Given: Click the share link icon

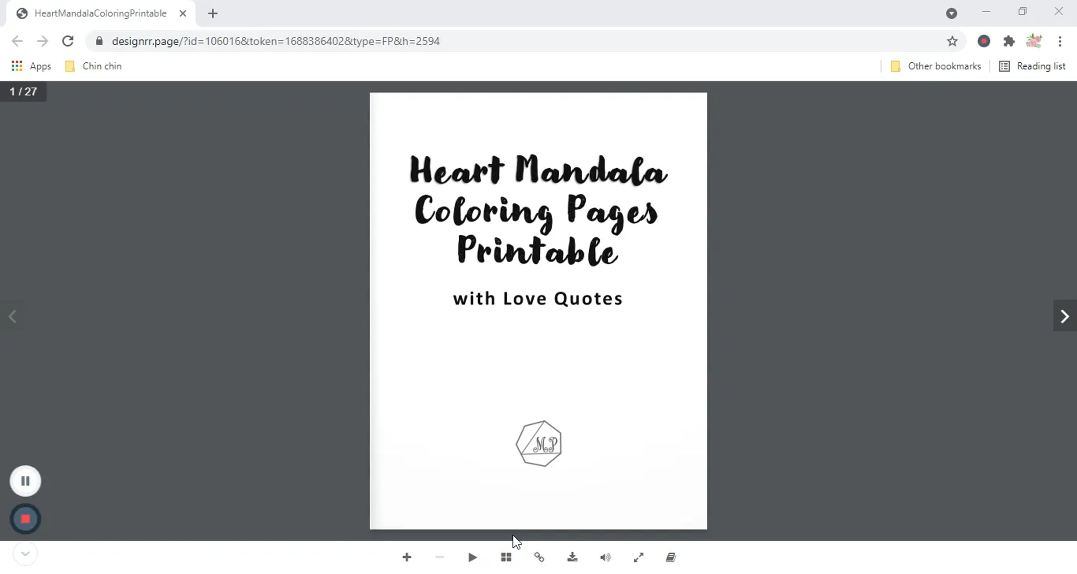Looking at the screenshot, I should pyautogui.click(x=539, y=557).
